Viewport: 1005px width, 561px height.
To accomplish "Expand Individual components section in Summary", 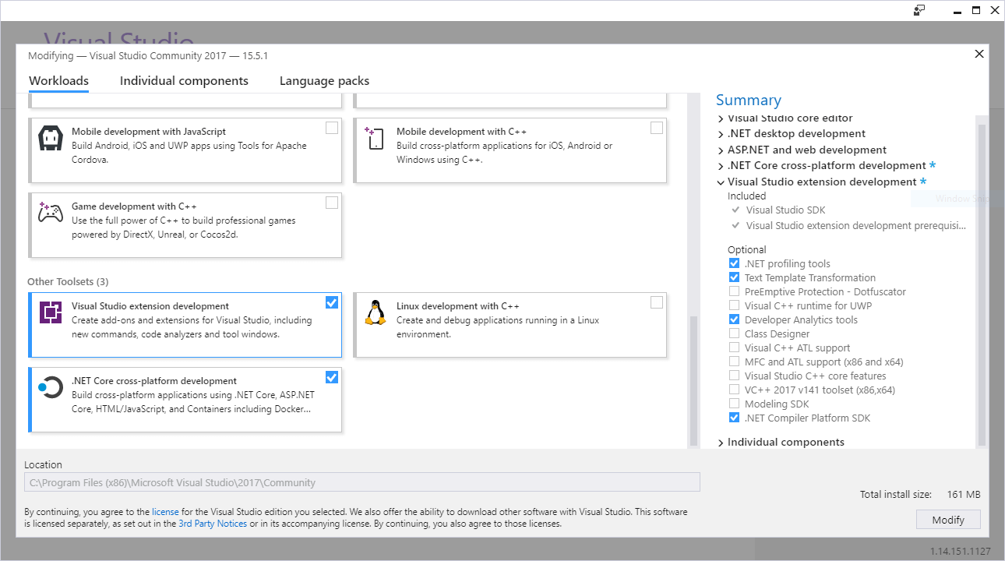I will 721,443.
